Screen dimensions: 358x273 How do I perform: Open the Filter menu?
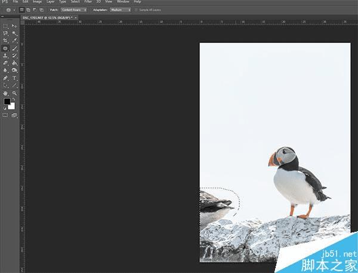pyautogui.click(x=87, y=2)
